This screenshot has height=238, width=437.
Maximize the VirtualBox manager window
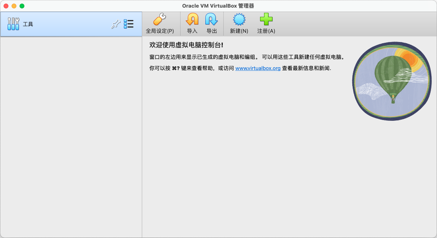pyautogui.click(x=22, y=6)
